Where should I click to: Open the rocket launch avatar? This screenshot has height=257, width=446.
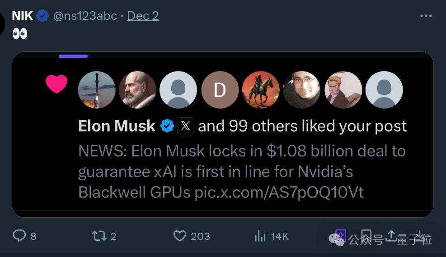click(x=97, y=90)
